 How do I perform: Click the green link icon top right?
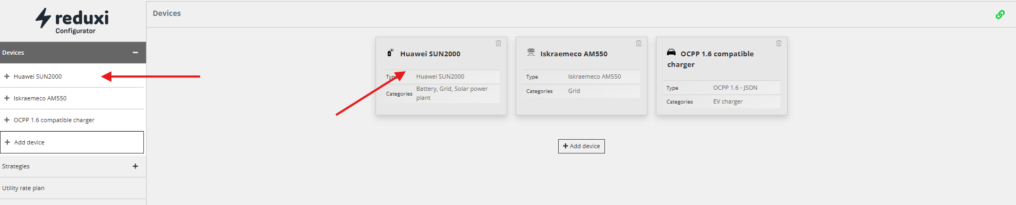pyautogui.click(x=1000, y=14)
